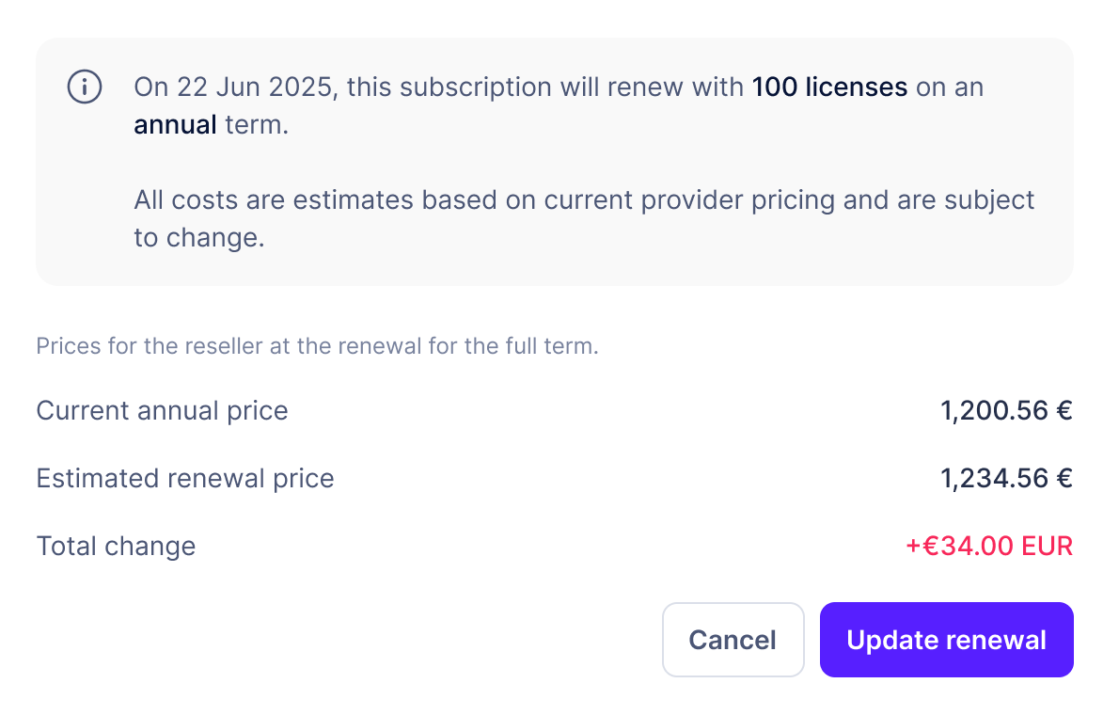Confirm with the Update renewal button

pos(946,640)
